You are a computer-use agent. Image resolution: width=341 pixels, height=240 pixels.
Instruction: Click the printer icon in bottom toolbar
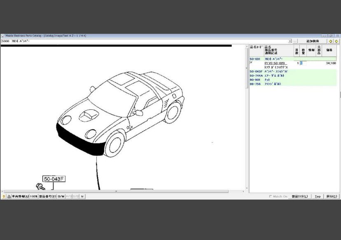(9, 196)
